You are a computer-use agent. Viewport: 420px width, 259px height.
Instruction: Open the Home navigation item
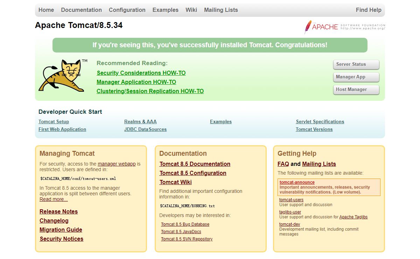coord(46,10)
